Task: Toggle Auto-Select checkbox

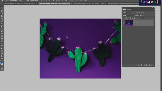Action: 11,1
